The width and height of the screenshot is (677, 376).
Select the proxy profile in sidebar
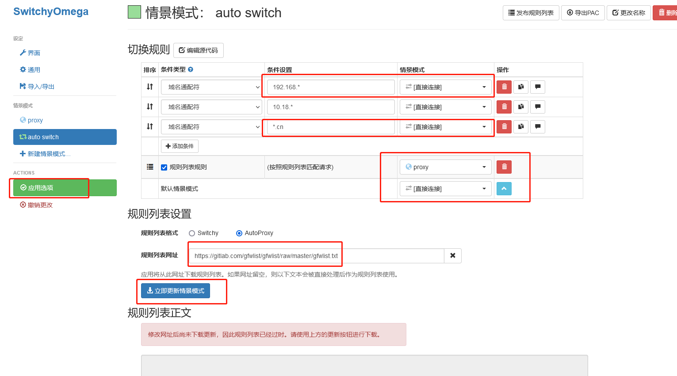click(65, 120)
